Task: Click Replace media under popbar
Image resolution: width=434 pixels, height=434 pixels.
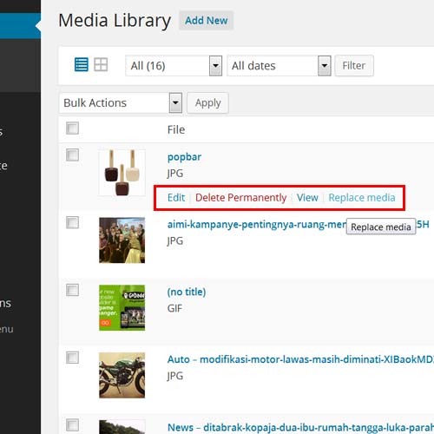Action: 362,198
